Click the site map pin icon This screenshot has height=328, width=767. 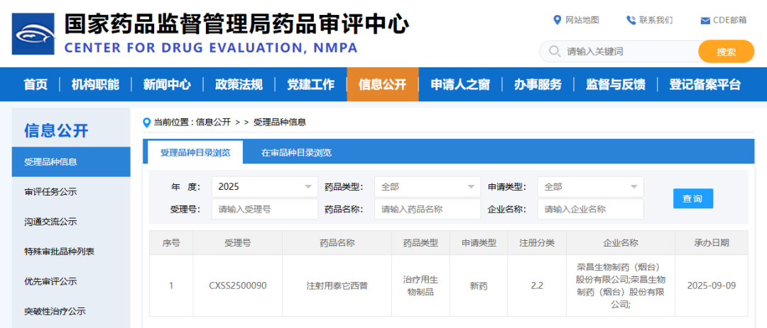coord(557,20)
